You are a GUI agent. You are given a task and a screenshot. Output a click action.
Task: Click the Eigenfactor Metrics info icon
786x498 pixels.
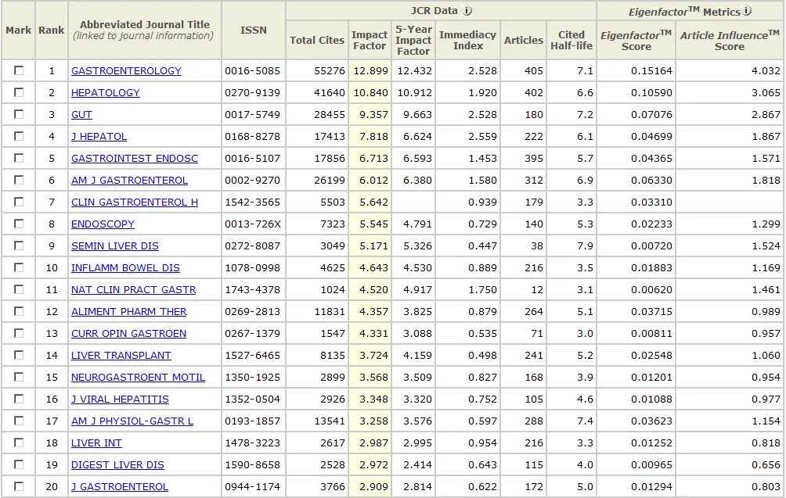(x=746, y=10)
